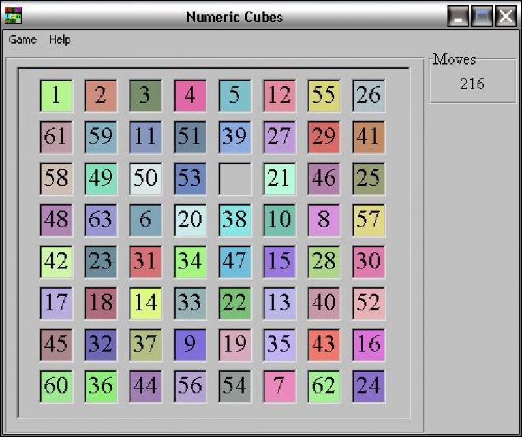Minimize the Numeric Cubes window

pos(458,16)
